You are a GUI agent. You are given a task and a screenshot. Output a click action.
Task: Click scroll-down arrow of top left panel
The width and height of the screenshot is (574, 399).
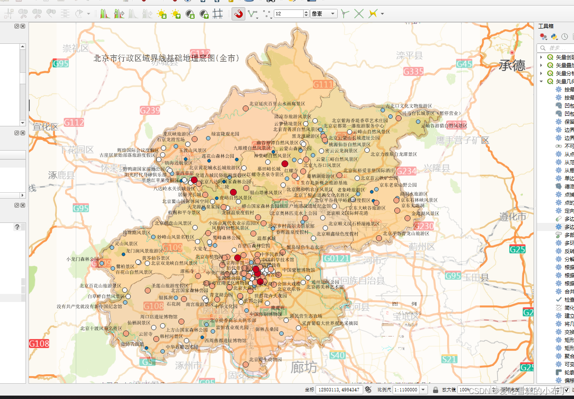point(23,123)
